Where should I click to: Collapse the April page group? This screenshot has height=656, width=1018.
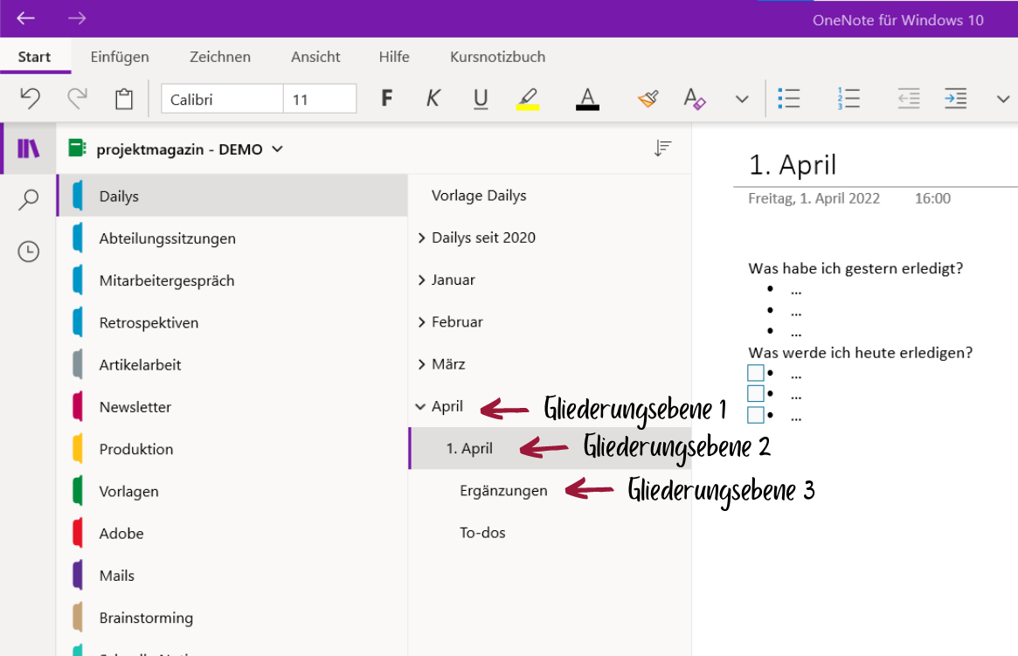click(x=422, y=406)
